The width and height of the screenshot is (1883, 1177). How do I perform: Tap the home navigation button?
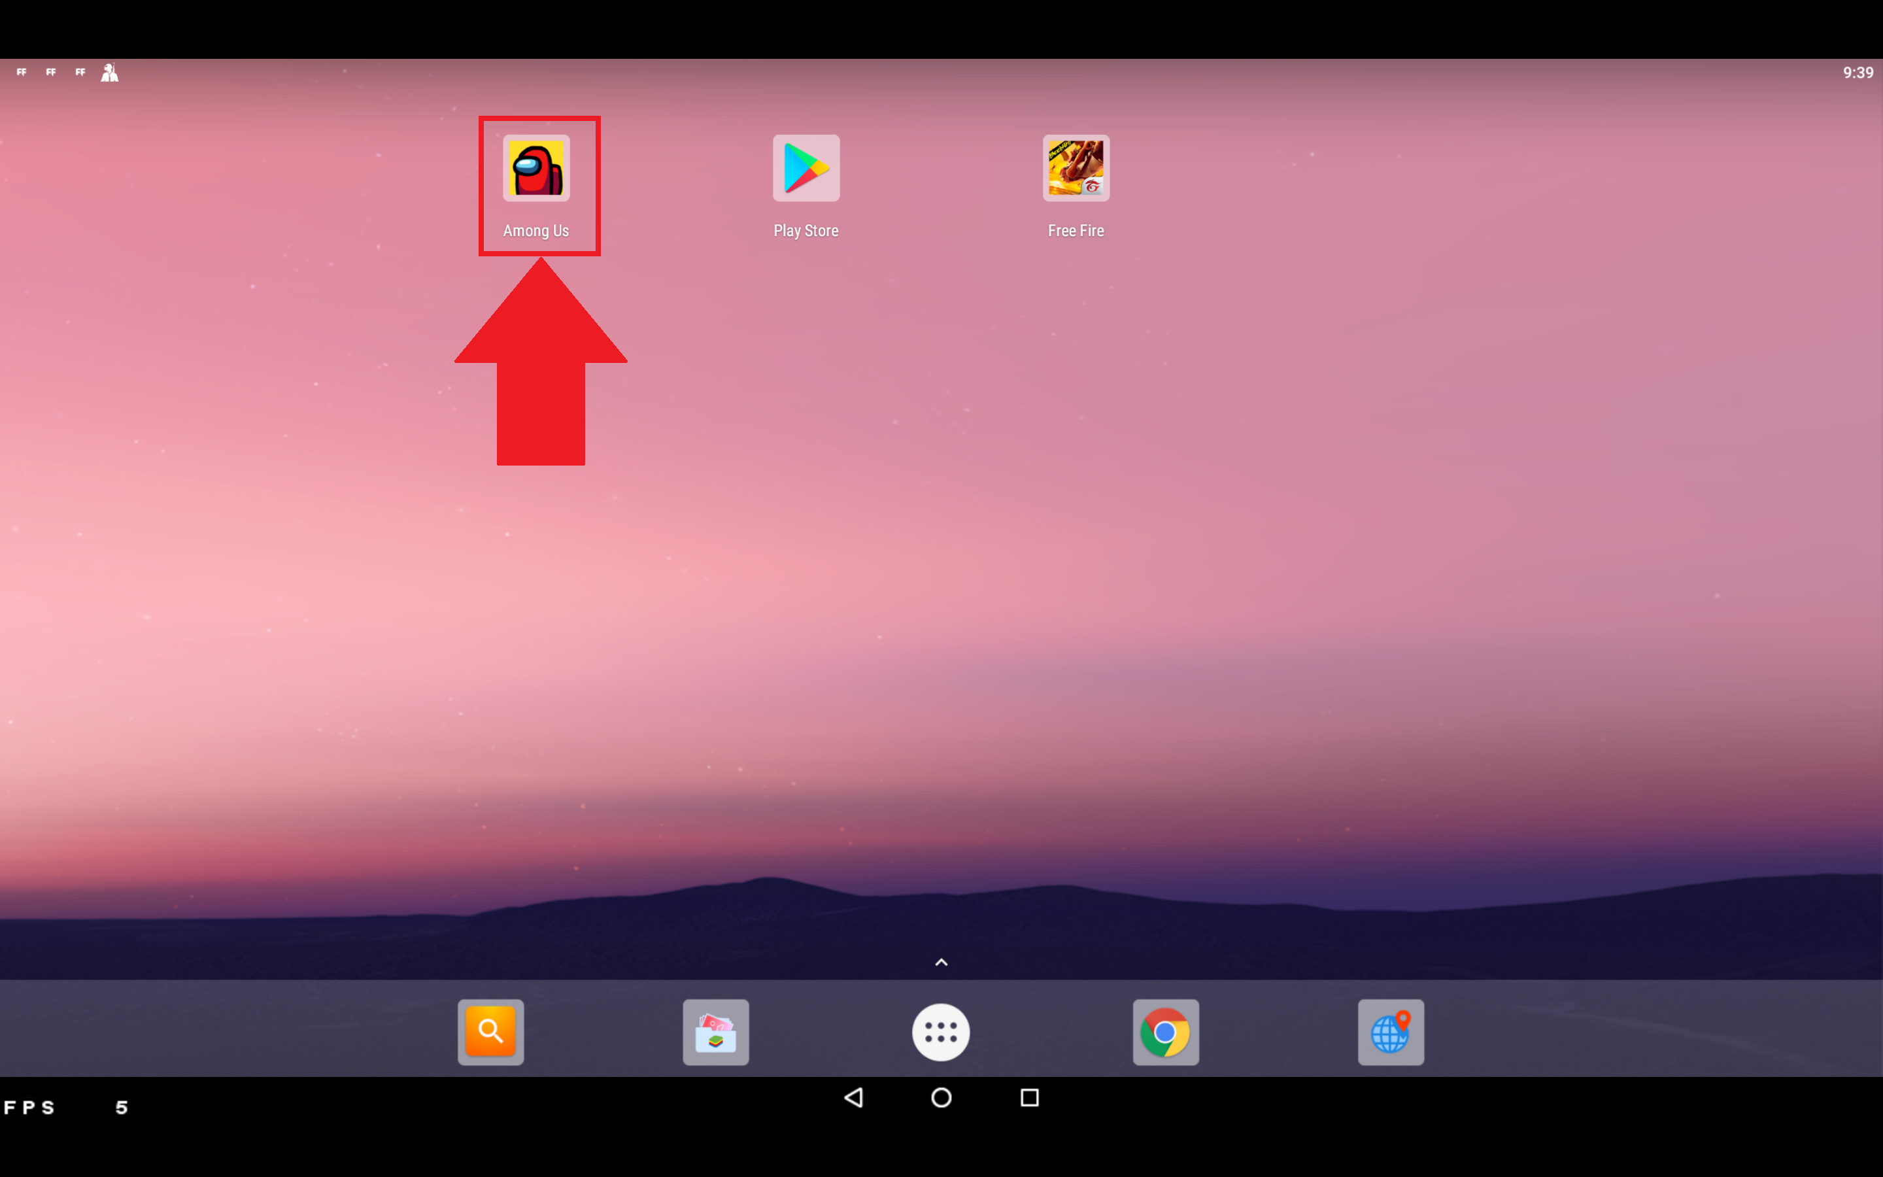pos(941,1097)
